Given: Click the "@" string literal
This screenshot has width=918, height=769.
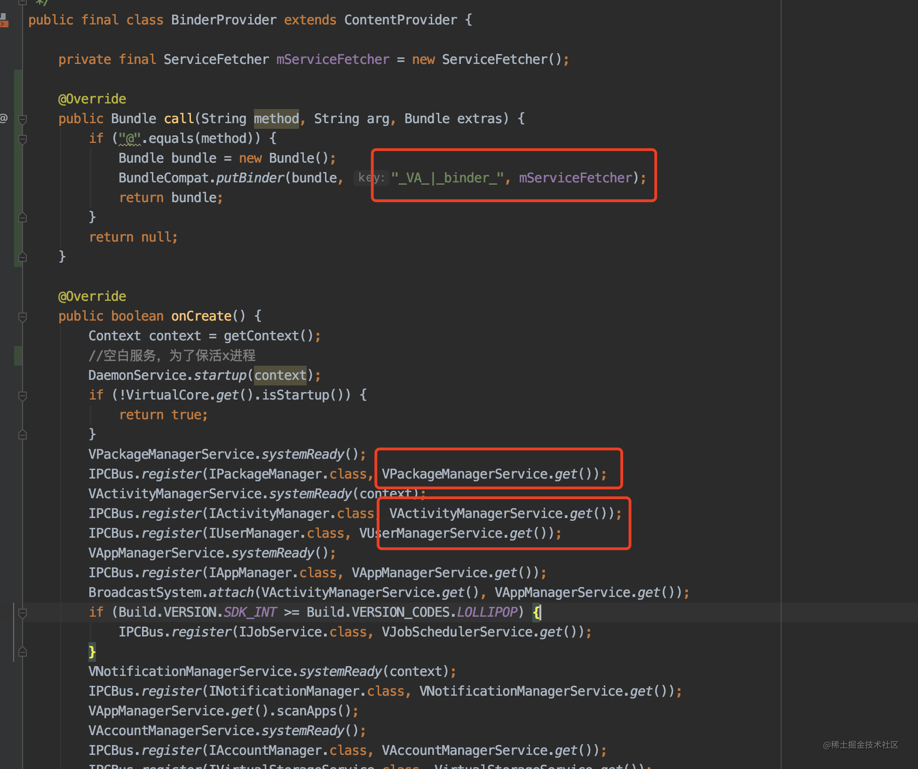Looking at the screenshot, I should pyautogui.click(x=130, y=138).
